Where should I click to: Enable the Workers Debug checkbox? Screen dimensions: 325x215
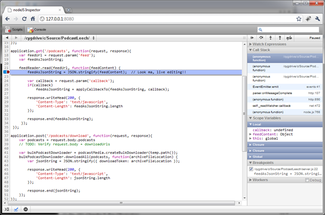click(x=307, y=180)
